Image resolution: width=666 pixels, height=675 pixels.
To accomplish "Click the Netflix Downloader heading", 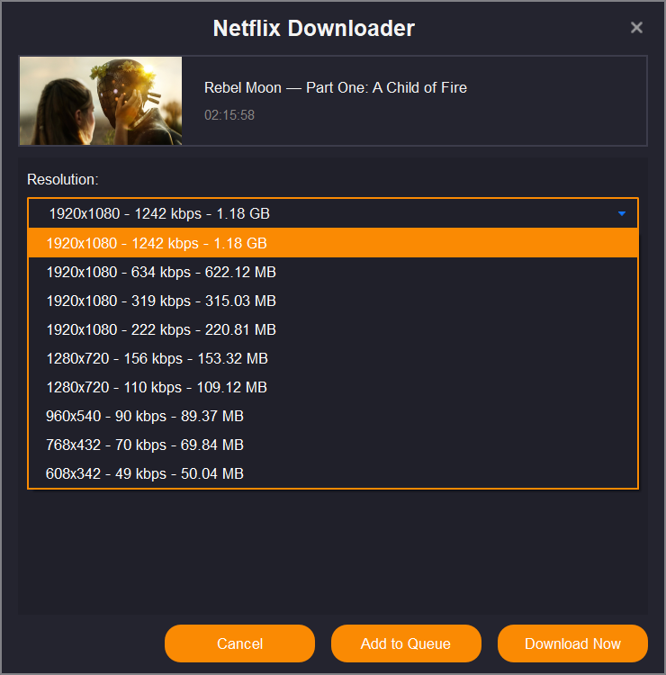I will (314, 29).
